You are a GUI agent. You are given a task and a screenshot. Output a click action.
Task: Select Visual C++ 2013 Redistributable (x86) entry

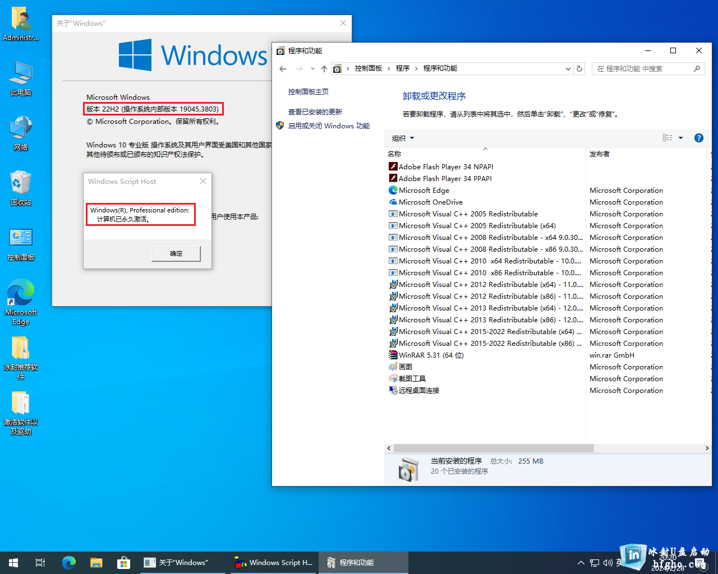[486, 320]
